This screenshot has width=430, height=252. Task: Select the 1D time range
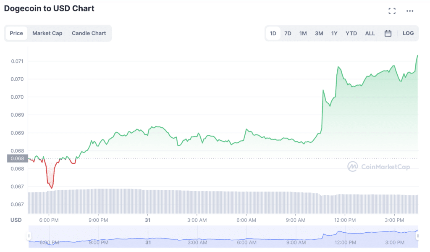pyautogui.click(x=273, y=34)
